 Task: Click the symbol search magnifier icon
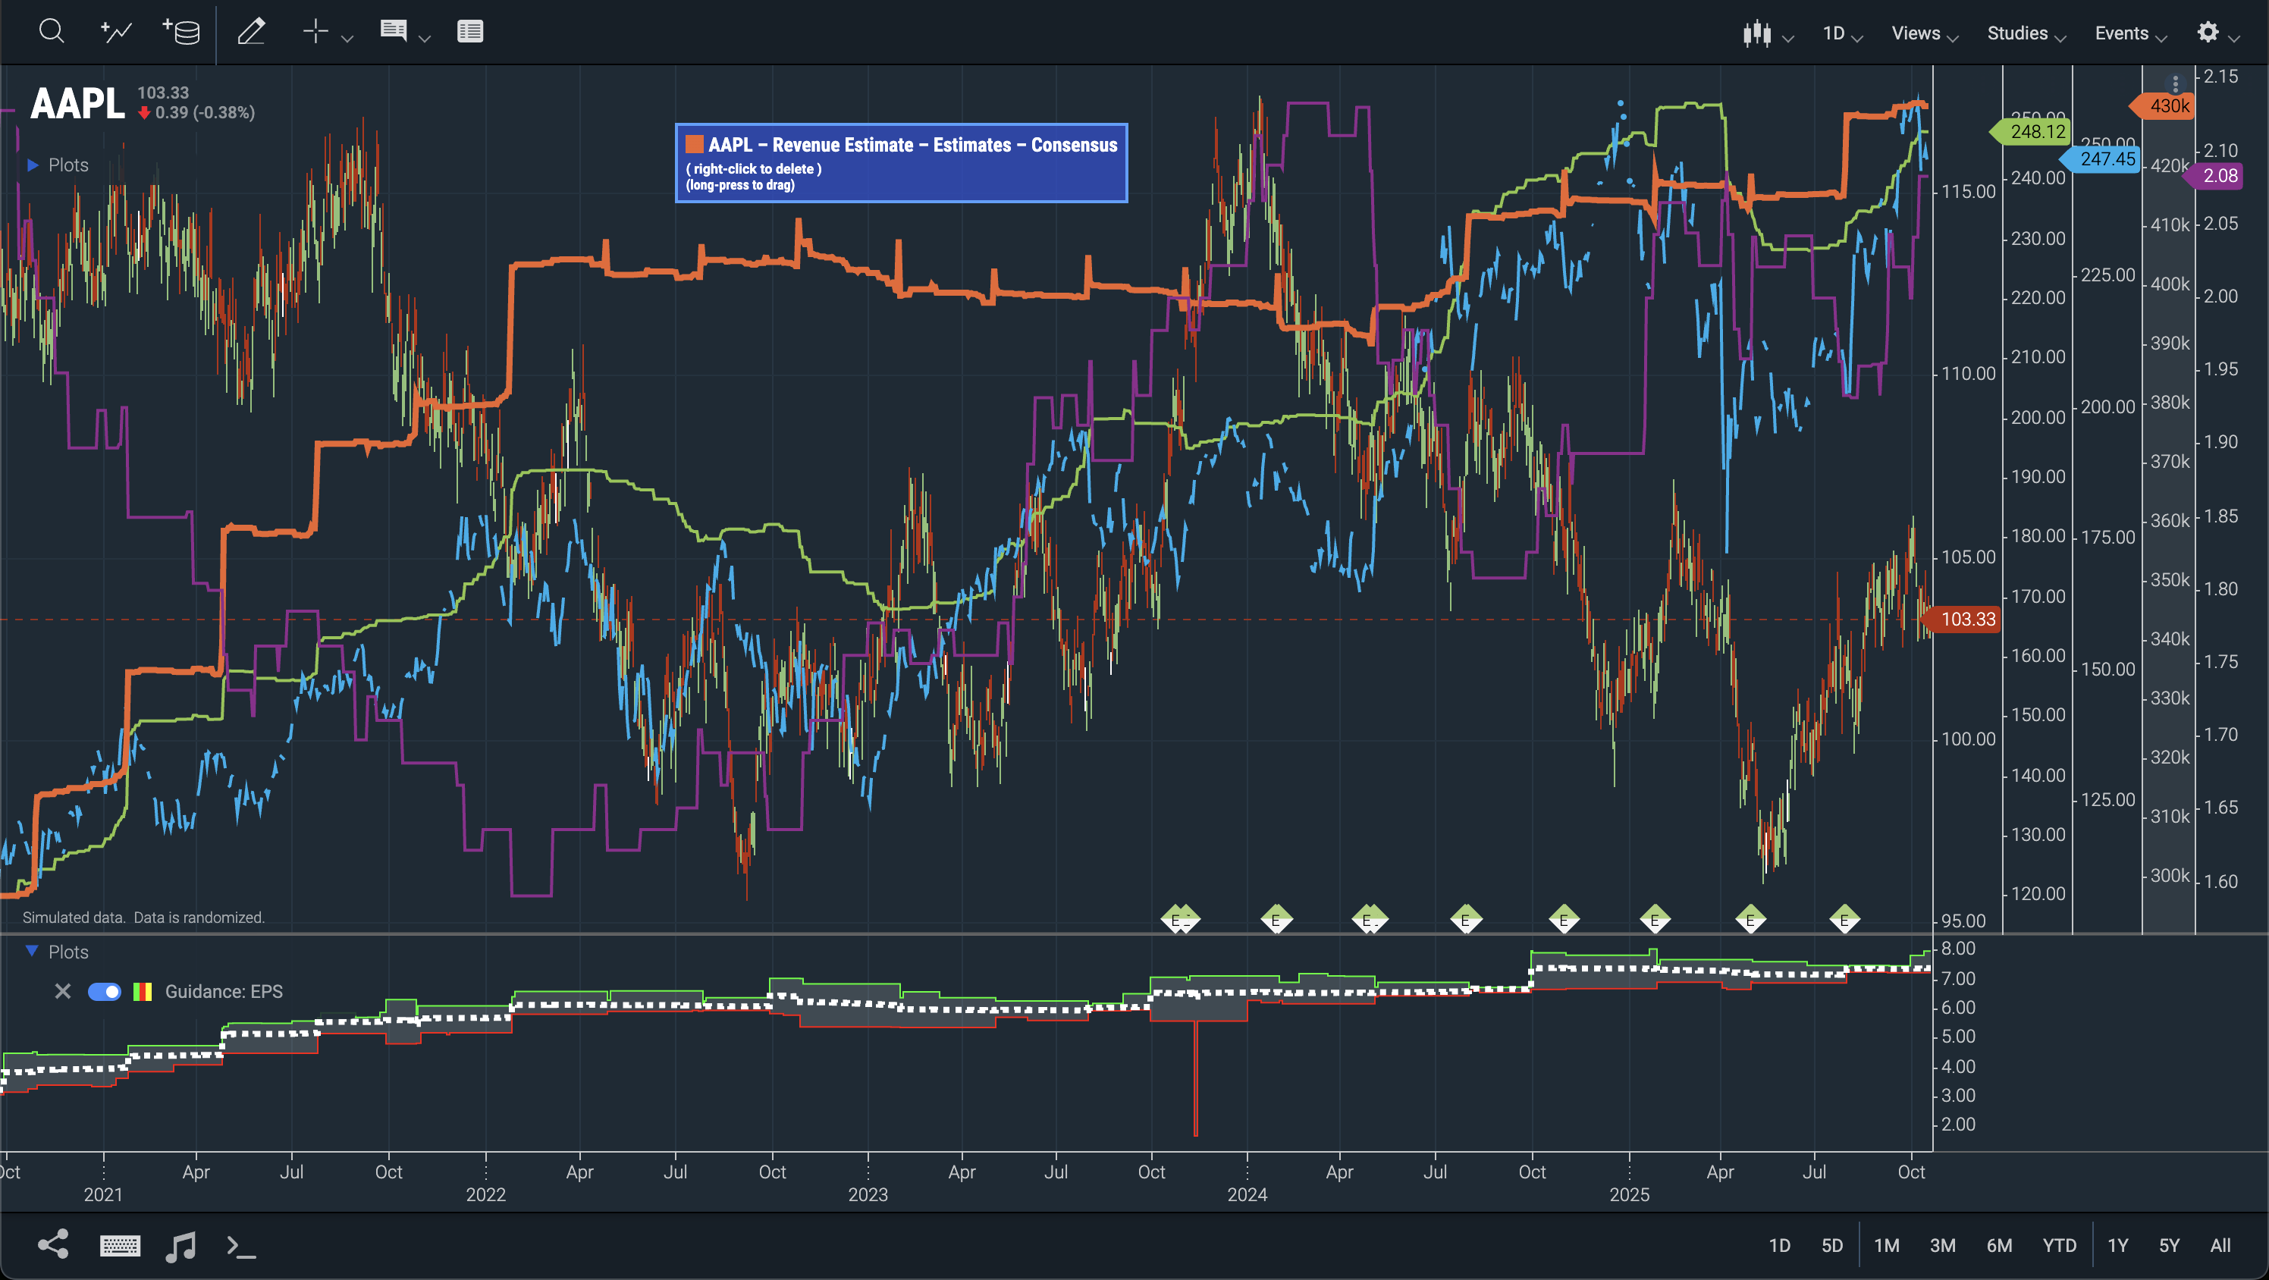pos(52,32)
